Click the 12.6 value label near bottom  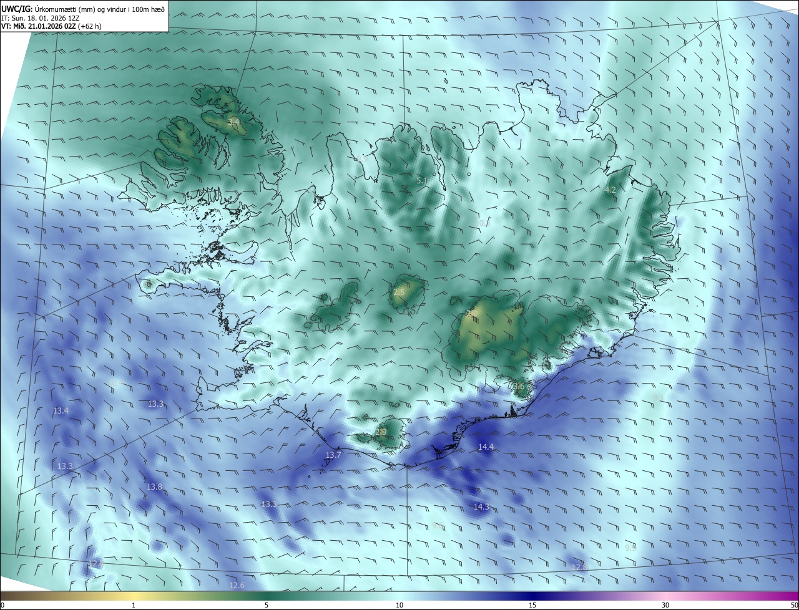pyautogui.click(x=237, y=585)
